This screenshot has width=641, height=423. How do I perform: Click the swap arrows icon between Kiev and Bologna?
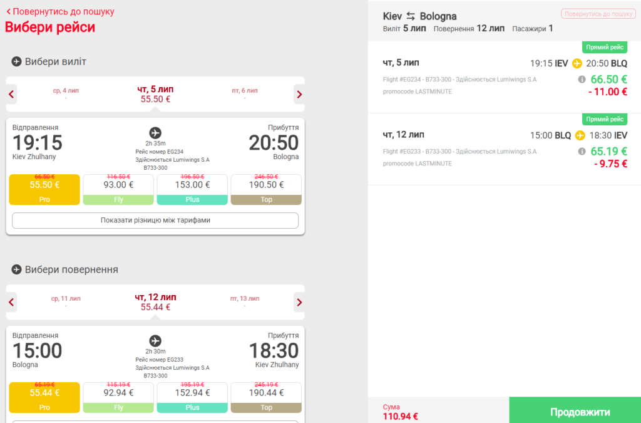point(411,16)
